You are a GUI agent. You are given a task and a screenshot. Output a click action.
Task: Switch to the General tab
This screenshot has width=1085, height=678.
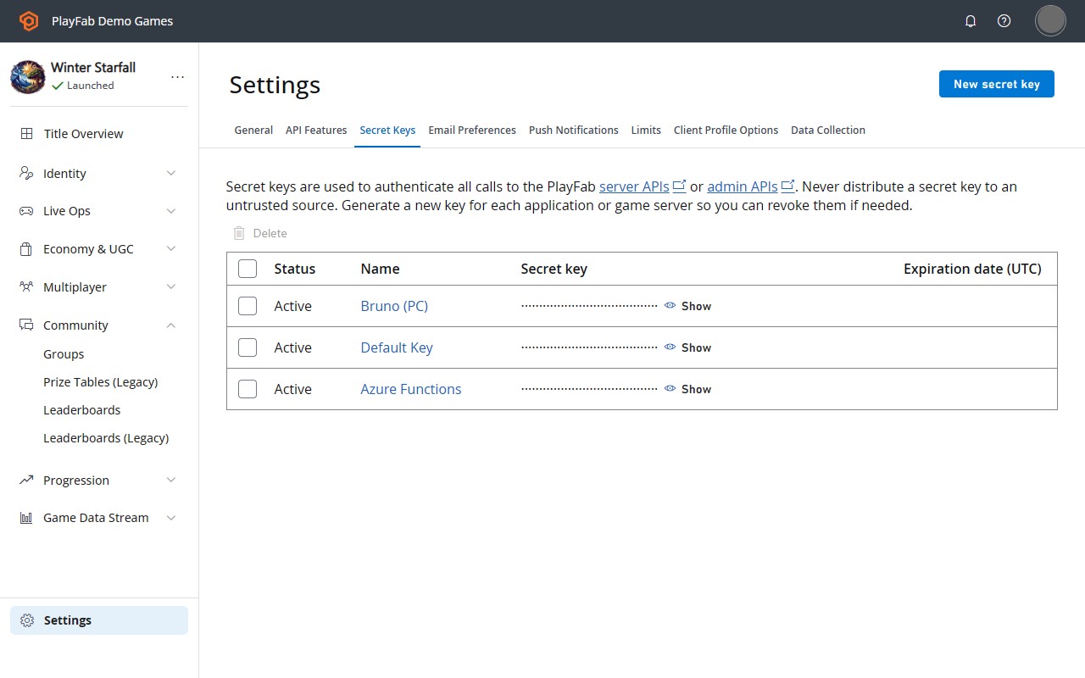(253, 131)
